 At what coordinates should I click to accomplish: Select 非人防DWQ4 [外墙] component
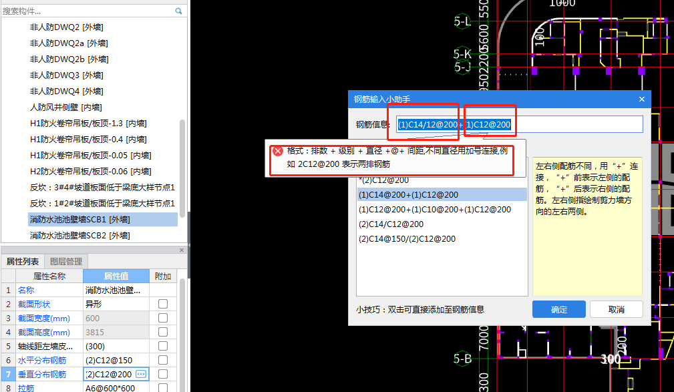click(67, 91)
